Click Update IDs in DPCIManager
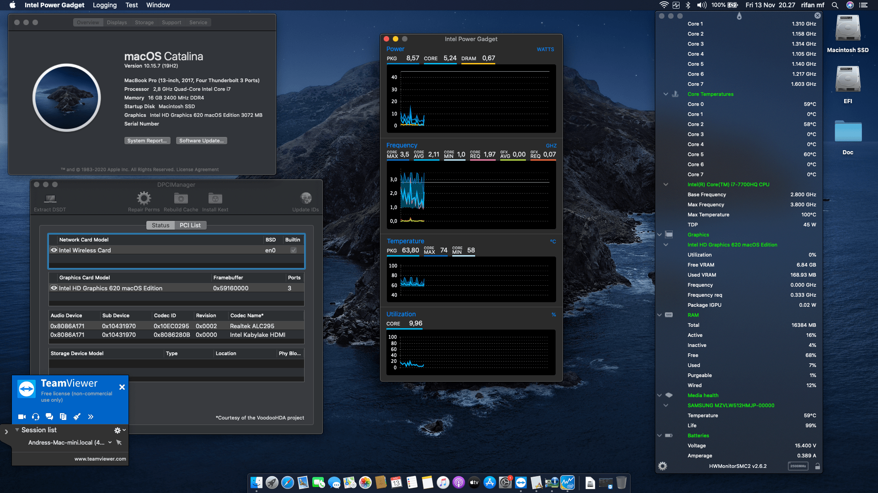 click(305, 198)
